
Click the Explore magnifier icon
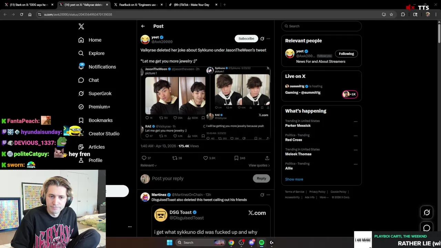point(81,53)
